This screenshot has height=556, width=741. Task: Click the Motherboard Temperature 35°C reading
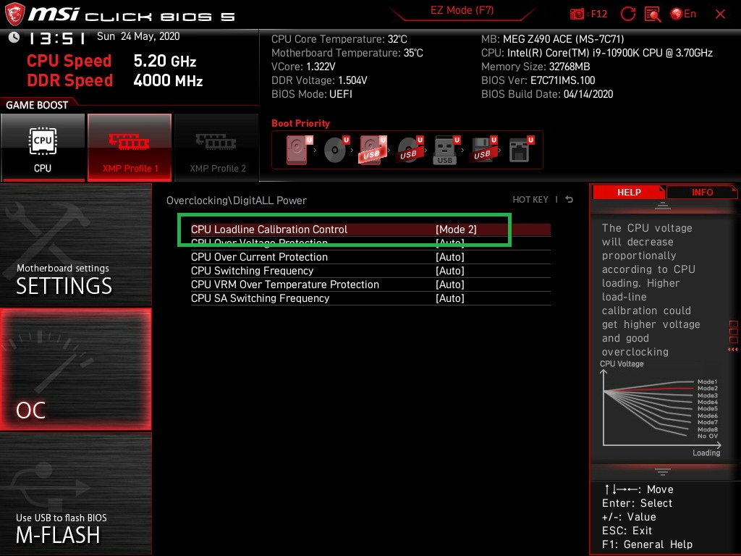347,53
